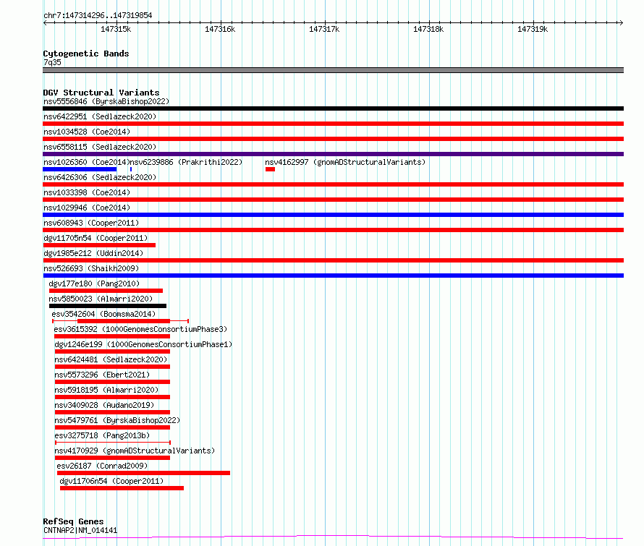Open esv3615392 (1000GenomesConsortiumPhase3) label

(140, 329)
